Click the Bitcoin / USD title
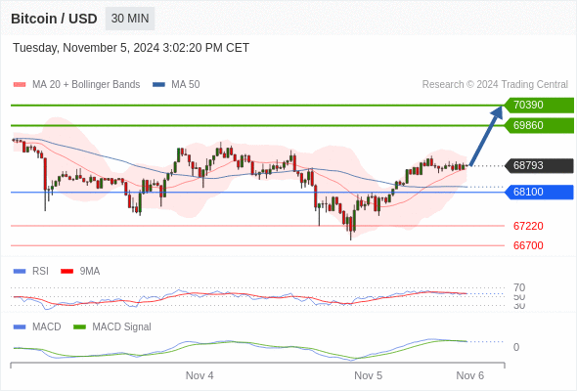577x391 pixels. pos(54,19)
